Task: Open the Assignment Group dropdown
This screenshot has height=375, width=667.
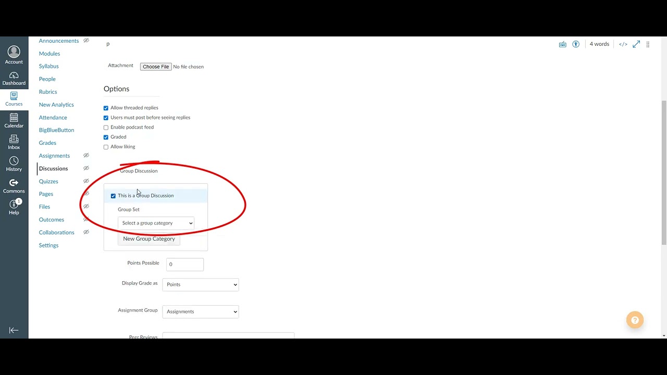Action: pos(201,311)
